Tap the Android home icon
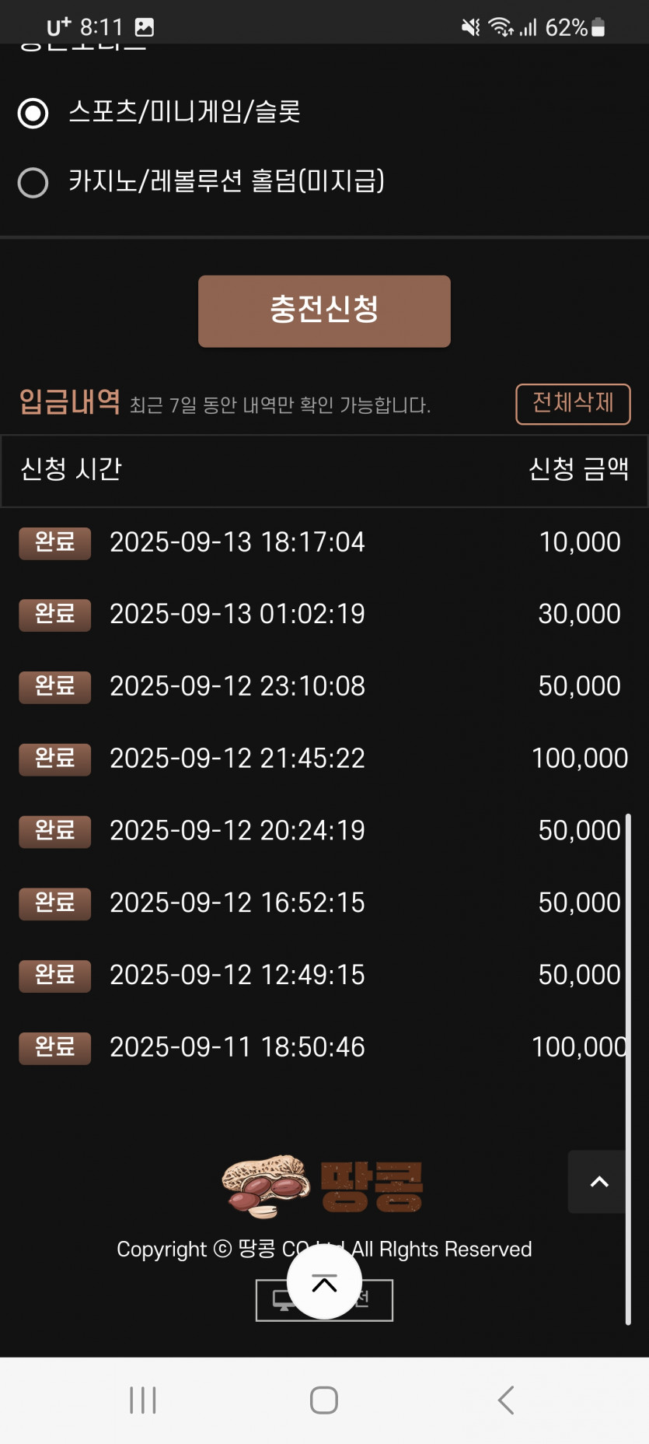 click(324, 1400)
